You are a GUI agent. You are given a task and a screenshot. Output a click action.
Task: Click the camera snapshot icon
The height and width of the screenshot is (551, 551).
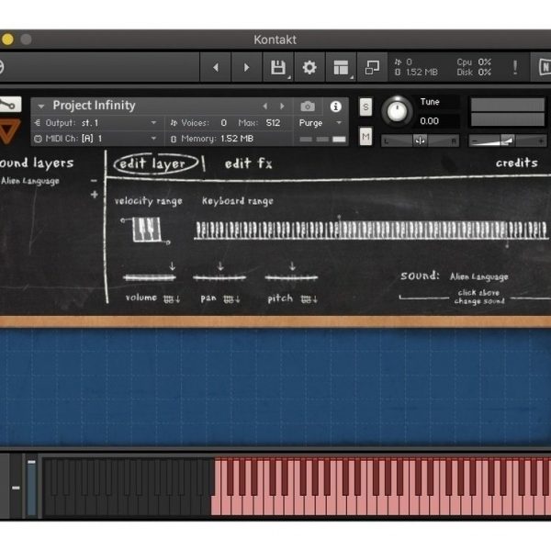[x=308, y=107]
